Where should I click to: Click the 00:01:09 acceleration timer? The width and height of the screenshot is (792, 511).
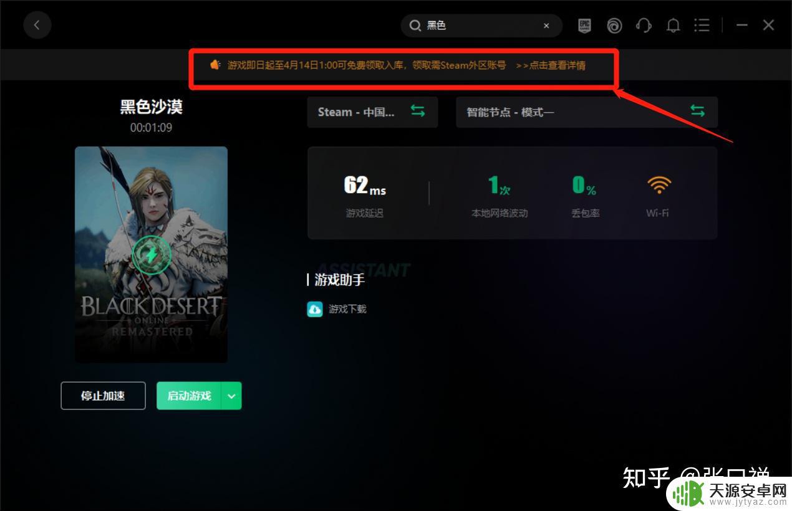coord(151,128)
